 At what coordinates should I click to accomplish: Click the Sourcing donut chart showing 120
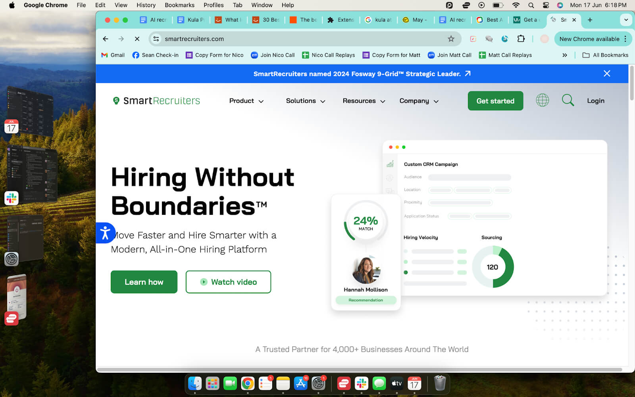(x=493, y=267)
